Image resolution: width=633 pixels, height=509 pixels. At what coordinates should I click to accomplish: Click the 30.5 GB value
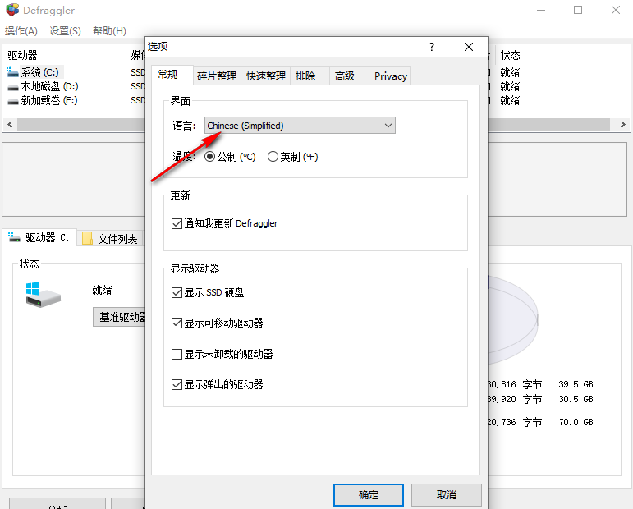click(576, 399)
